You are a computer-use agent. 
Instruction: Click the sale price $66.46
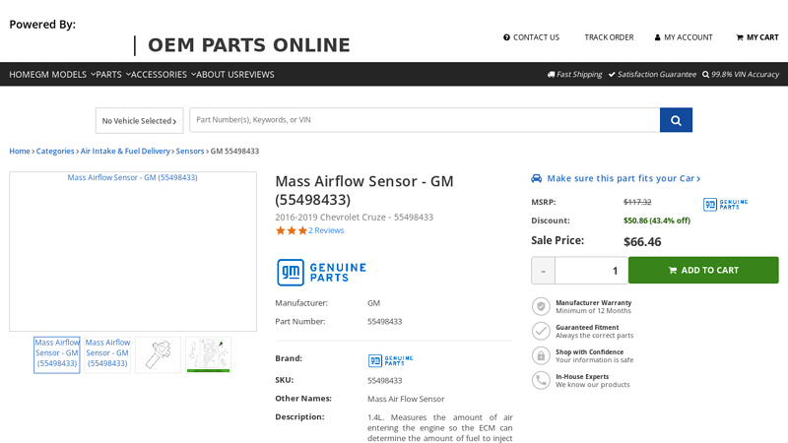pyautogui.click(x=642, y=242)
